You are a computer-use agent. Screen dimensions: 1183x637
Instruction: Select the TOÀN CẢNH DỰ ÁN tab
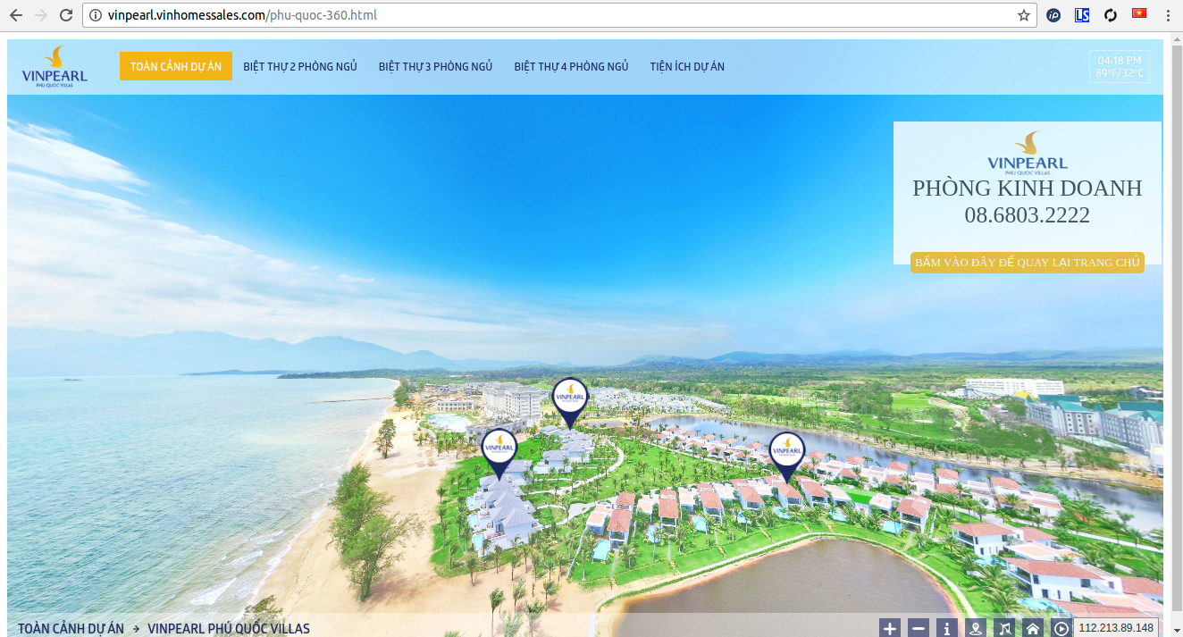(x=176, y=66)
